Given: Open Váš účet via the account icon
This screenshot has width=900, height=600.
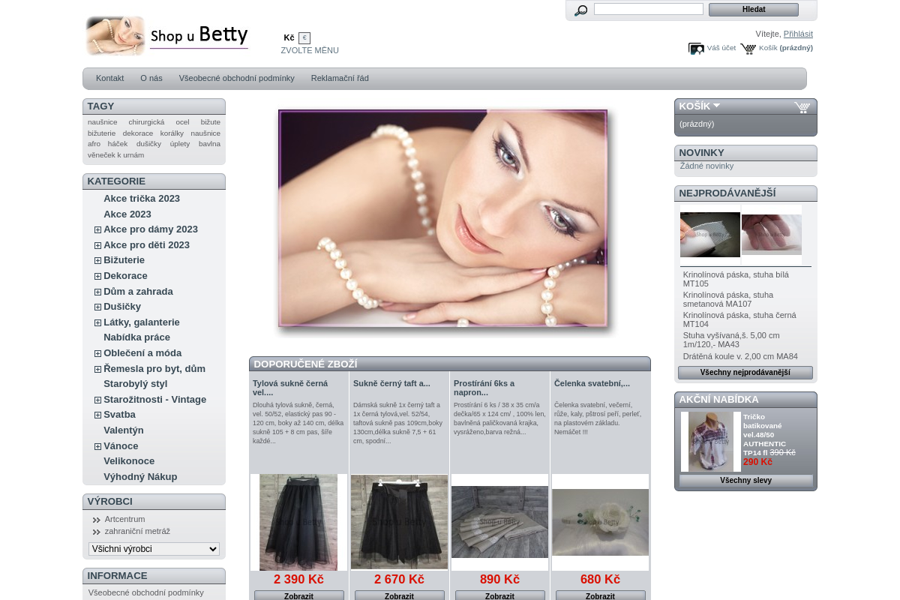Looking at the screenshot, I should 696,48.
